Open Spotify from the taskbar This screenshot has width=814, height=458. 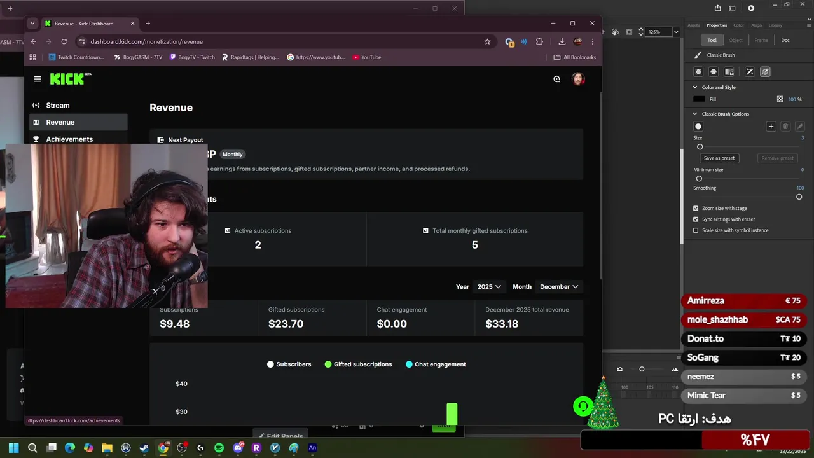(x=219, y=448)
